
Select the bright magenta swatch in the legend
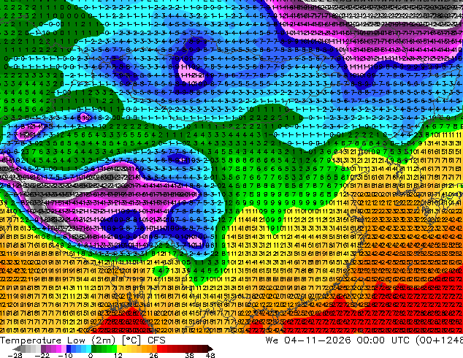(58, 349)
